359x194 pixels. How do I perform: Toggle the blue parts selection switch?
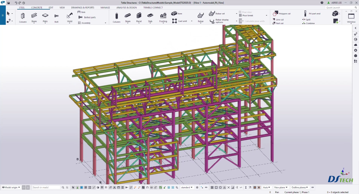tap(81, 187)
